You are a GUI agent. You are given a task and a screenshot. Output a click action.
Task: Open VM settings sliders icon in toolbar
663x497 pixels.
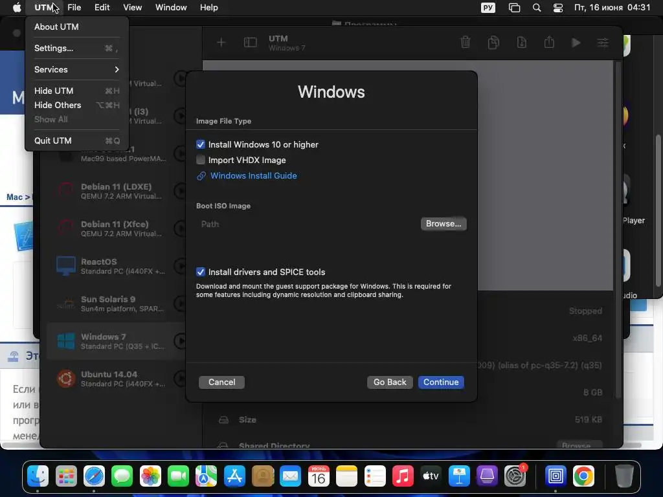click(x=603, y=42)
